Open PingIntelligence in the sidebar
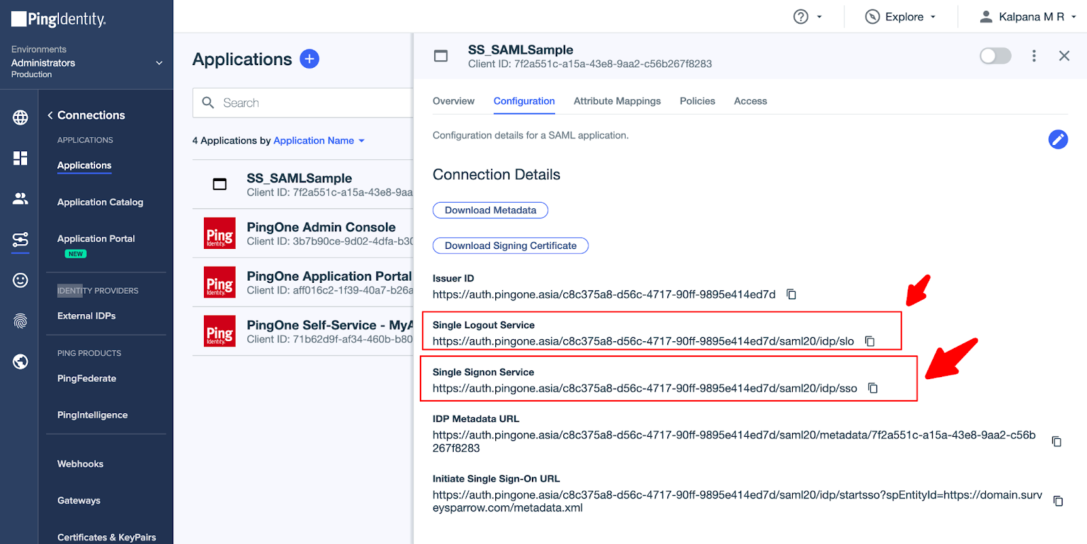The height and width of the screenshot is (544, 1087). pyautogui.click(x=92, y=415)
